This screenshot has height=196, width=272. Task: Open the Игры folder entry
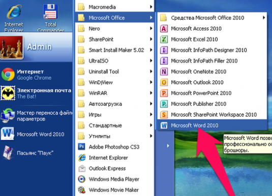(115, 114)
